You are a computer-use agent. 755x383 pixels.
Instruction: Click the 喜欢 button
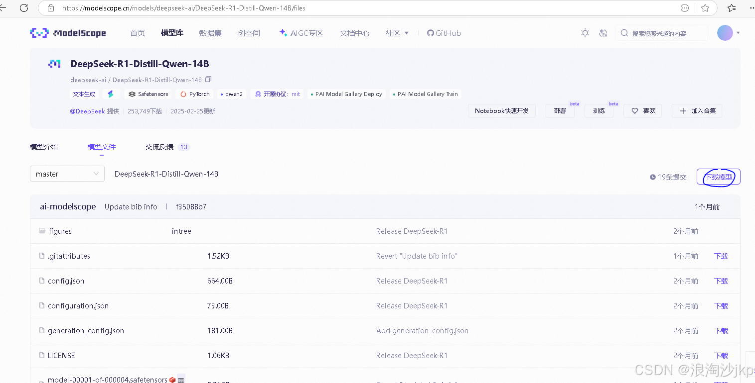click(643, 111)
